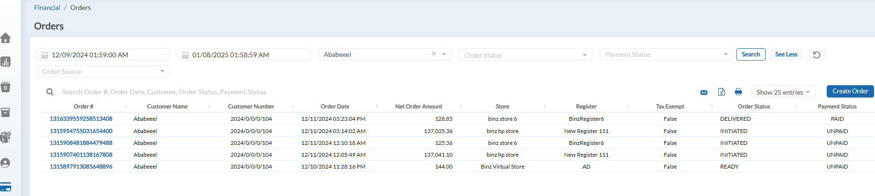875x196 pixels.
Task: Click the DELIVERED order status cell
Action: click(735, 119)
